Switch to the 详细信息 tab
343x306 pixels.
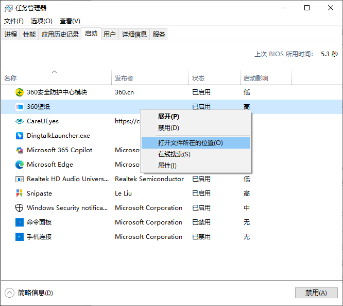click(x=134, y=35)
